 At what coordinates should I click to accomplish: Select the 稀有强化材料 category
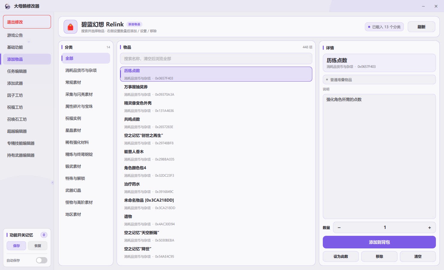pyautogui.click(x=86, y=142)
